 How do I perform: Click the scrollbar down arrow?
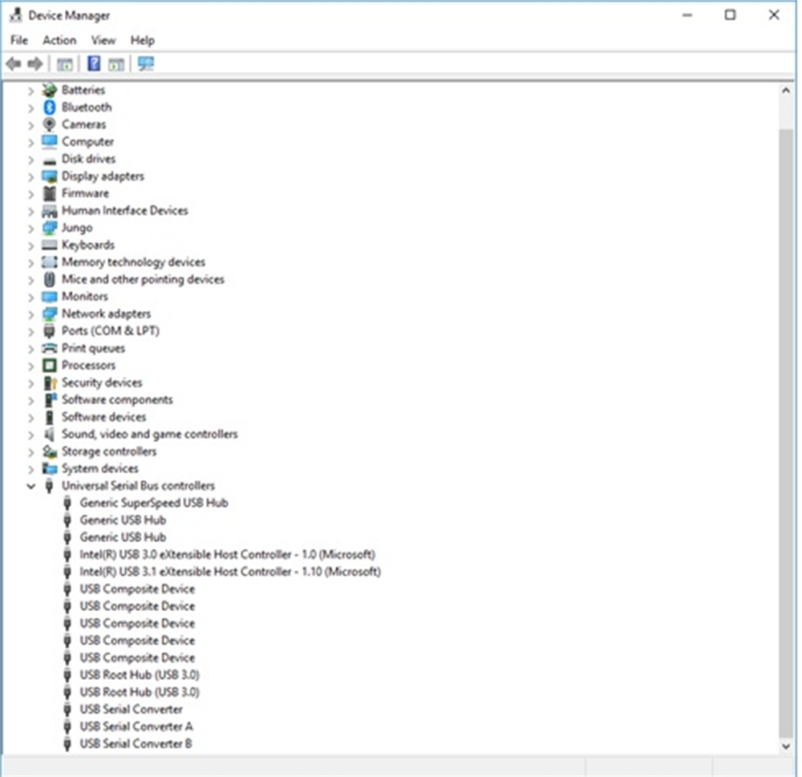pyautogui.click(x=787, y=746)
